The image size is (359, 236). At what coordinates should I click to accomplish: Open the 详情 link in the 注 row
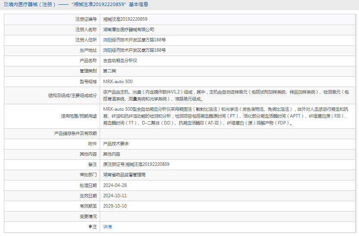[107, 227]
